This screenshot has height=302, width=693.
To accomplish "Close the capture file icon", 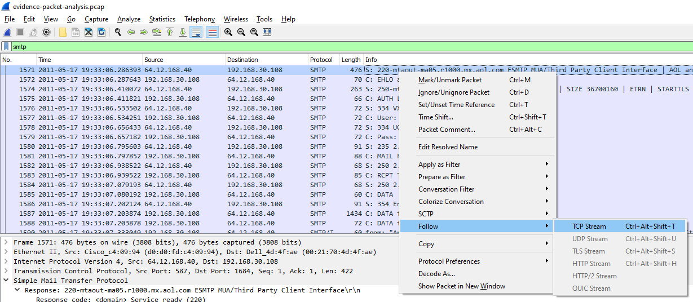I will pos(89,32).
